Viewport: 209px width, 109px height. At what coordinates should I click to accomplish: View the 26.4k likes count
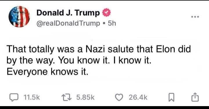point(138,98)
